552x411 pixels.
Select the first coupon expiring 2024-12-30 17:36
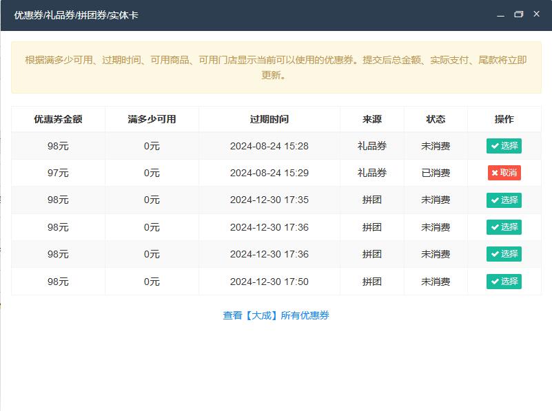(x=504, y=227)
